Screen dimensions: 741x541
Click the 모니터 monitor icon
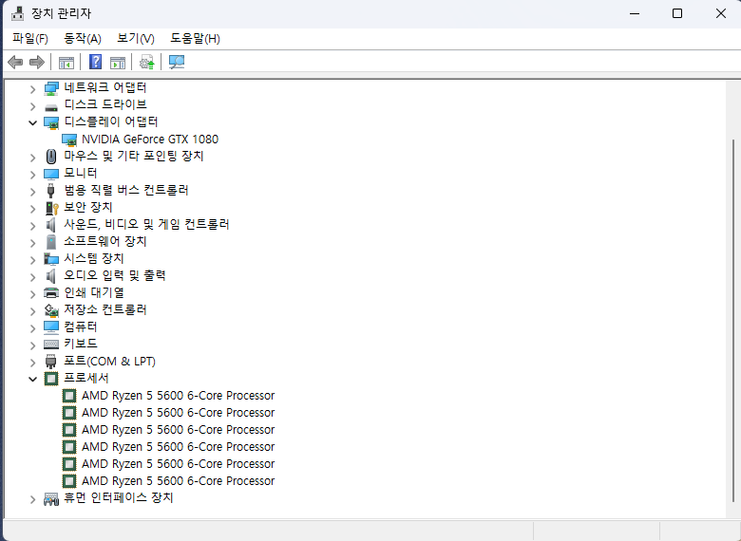[x=51, y=175]
